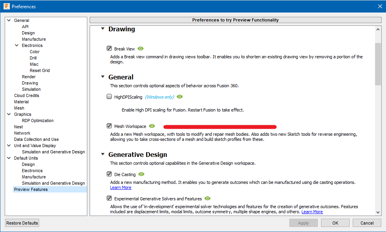
Task: Click the vertical scrollbar thumb
Action: click(x=378, y=64)
